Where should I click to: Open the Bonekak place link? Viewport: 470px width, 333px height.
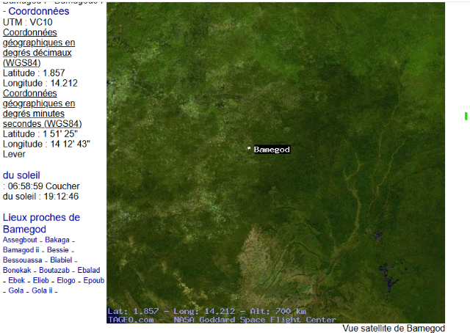17,271
